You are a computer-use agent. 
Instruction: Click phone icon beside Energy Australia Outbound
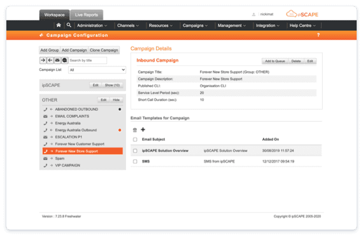[45, 130]
